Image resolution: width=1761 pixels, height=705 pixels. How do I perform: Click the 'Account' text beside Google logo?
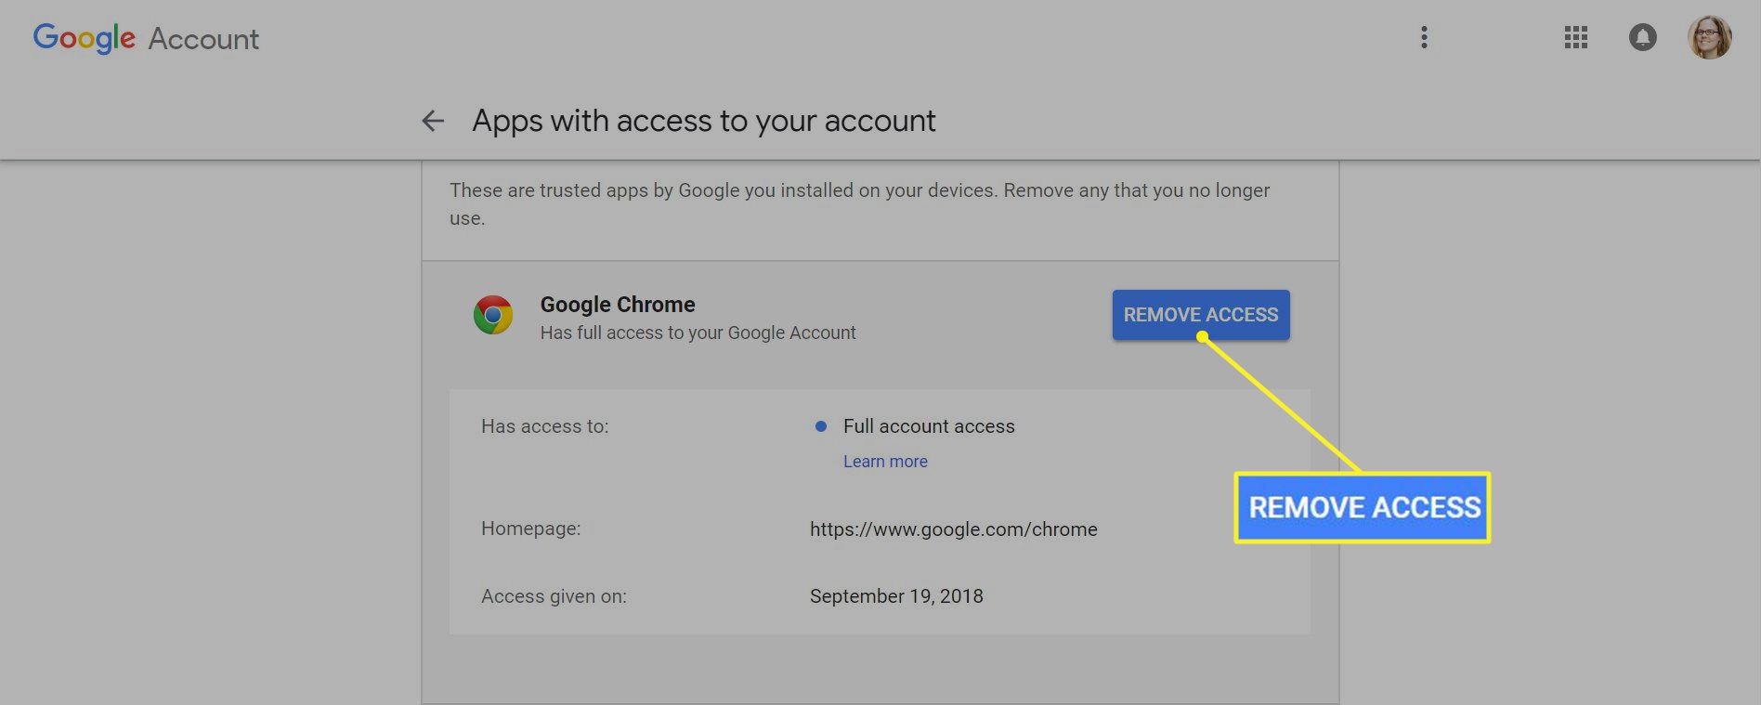coord(203,39)
